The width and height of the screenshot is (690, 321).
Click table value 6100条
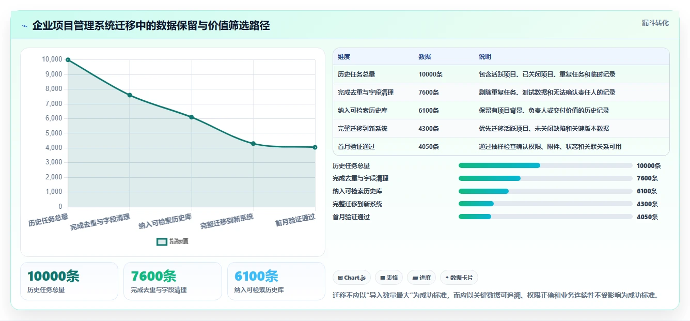click(x=429, y=111)
